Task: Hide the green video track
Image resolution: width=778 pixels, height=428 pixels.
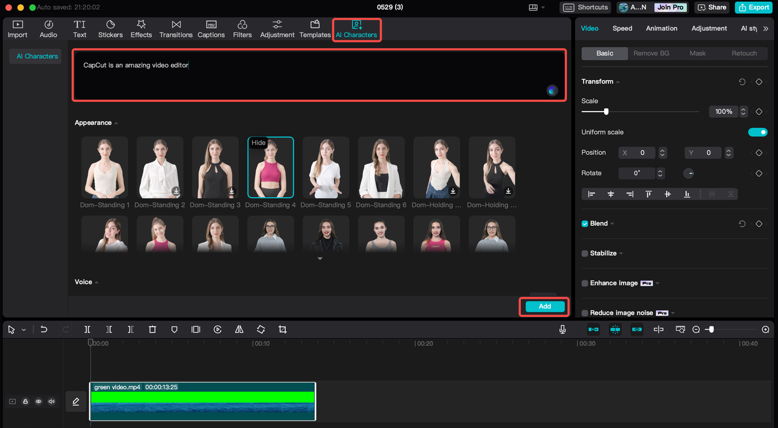Action: [38, 401]
